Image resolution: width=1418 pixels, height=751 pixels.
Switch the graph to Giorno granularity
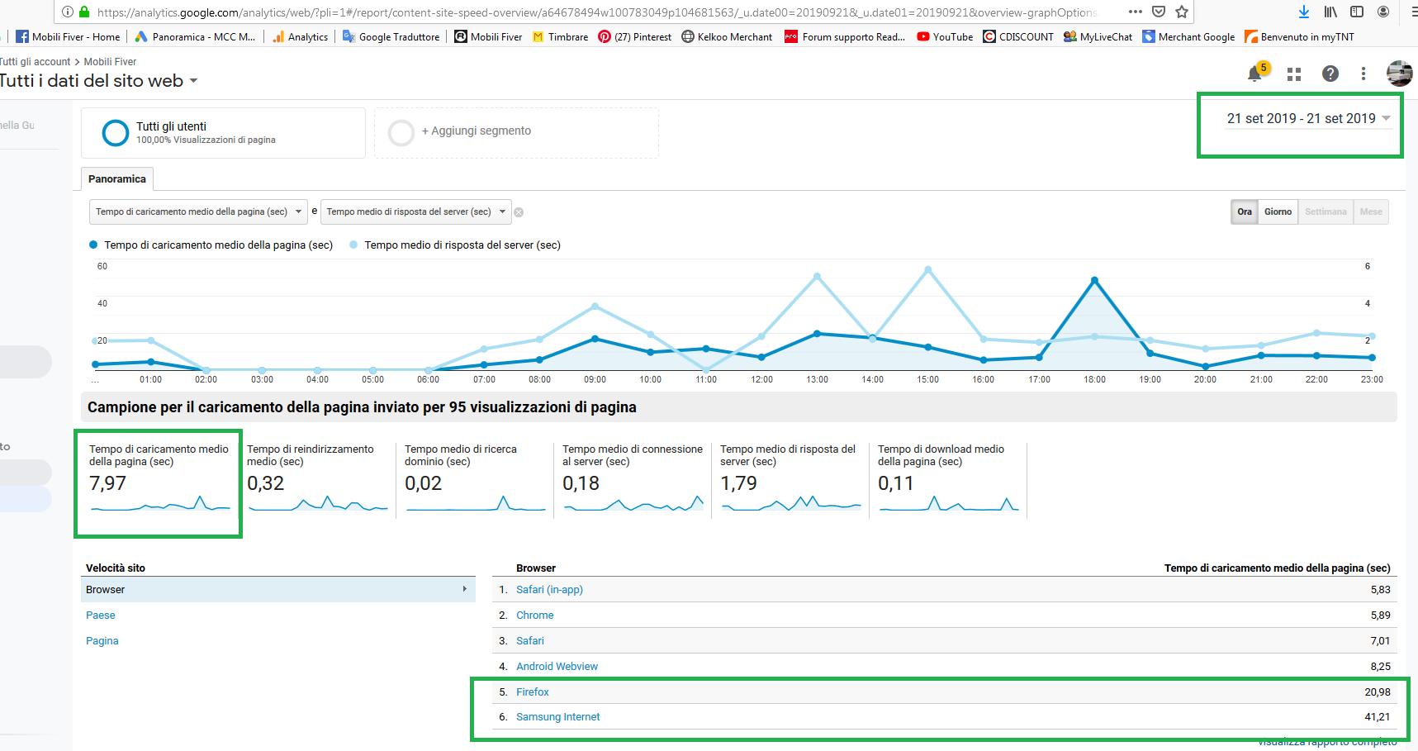[x=1278, y=212]
